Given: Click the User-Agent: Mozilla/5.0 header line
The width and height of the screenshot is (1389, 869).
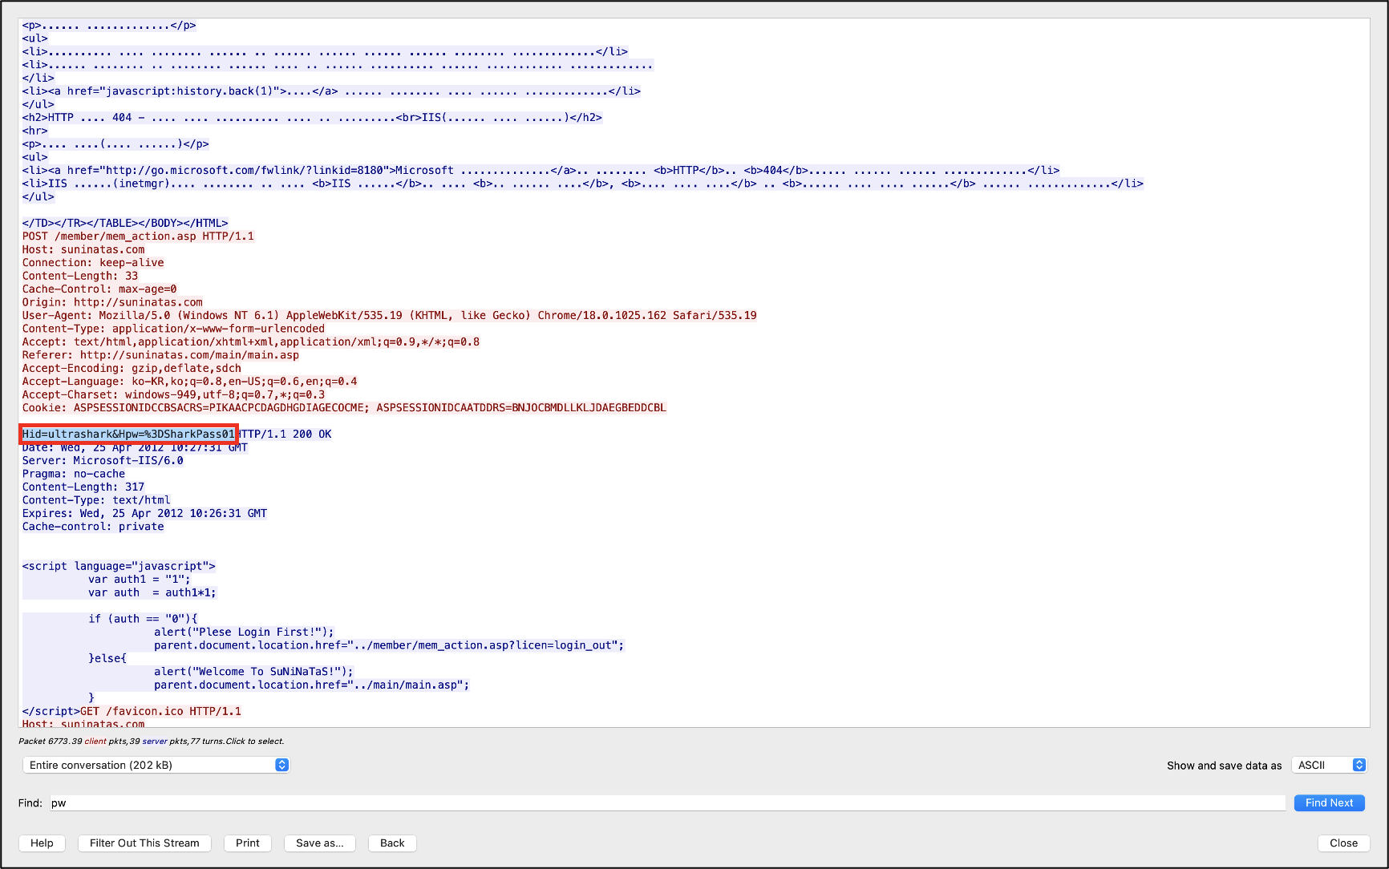Looking at the screenshot, I should [x=390, y=315].
